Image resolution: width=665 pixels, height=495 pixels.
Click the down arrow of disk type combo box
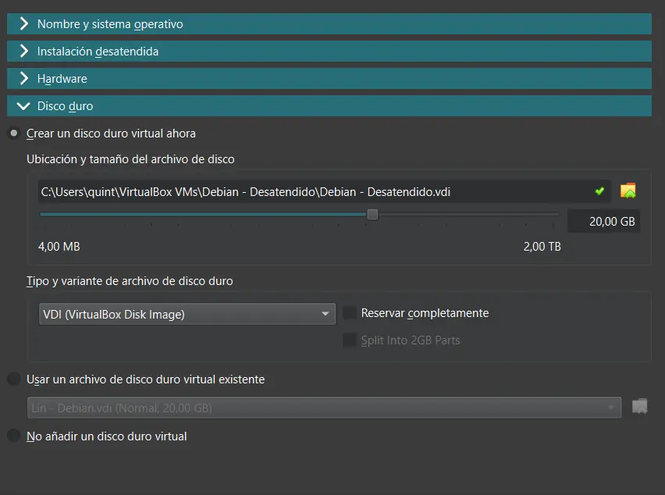pos(325,315)
